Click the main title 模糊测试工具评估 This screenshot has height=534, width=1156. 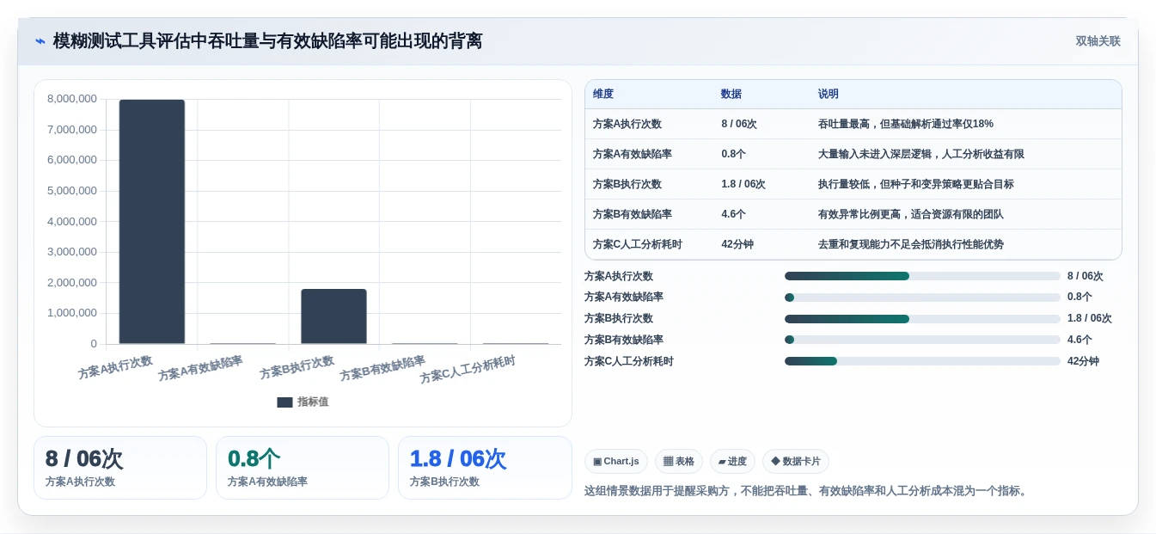[267, 41]
